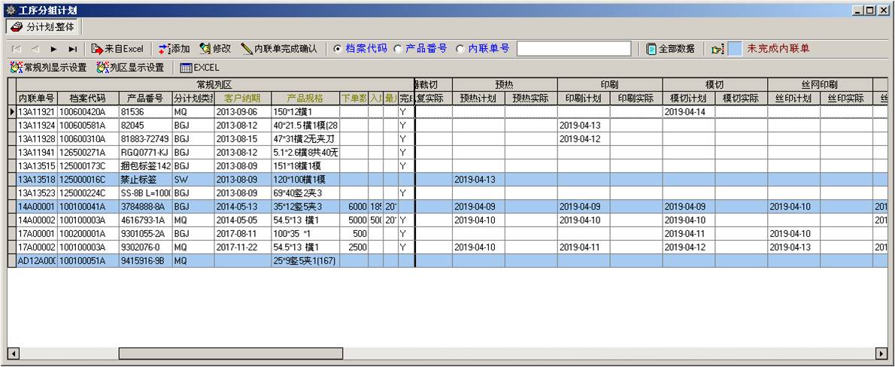Select the 产品番号 radio button
This screenshot has height=367, width=895.
tap(398, 48)
